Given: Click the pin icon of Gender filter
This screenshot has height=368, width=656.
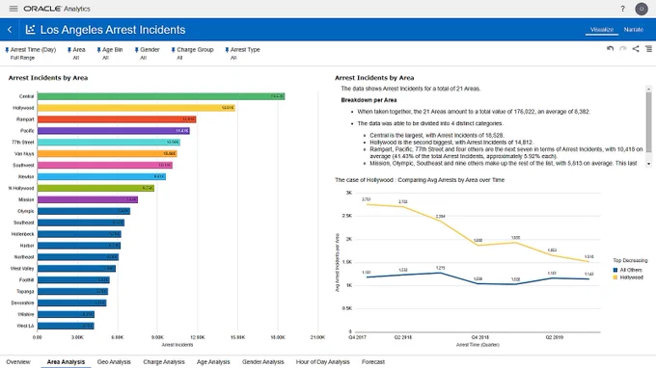Looking at the screenshot, I should click(x=136, y=50).
